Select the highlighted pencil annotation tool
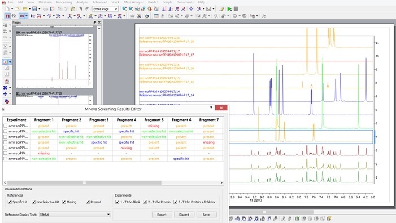The width and height of the screenshot is (396, 223). 5,62
